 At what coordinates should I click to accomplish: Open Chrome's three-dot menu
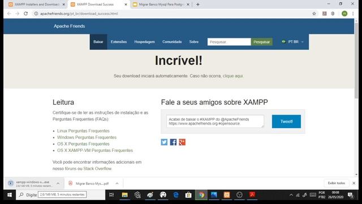(x=353, y=14)
